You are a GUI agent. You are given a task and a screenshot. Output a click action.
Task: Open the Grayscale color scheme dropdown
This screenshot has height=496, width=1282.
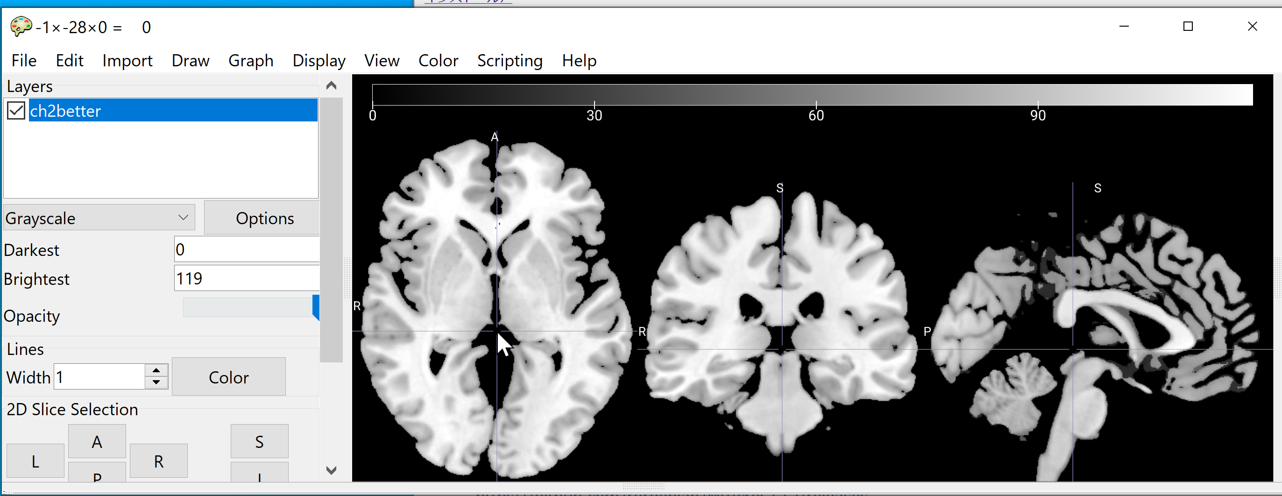click(99, 218)
